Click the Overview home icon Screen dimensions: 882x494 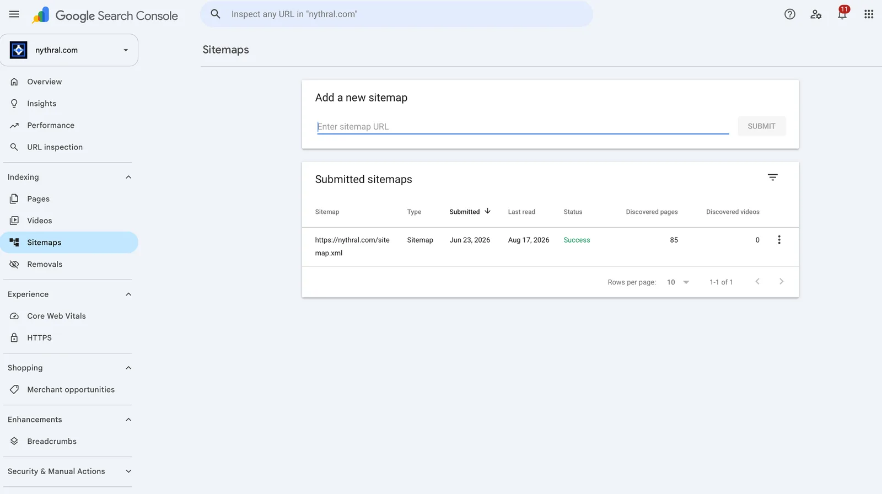(x=14, y=82)
